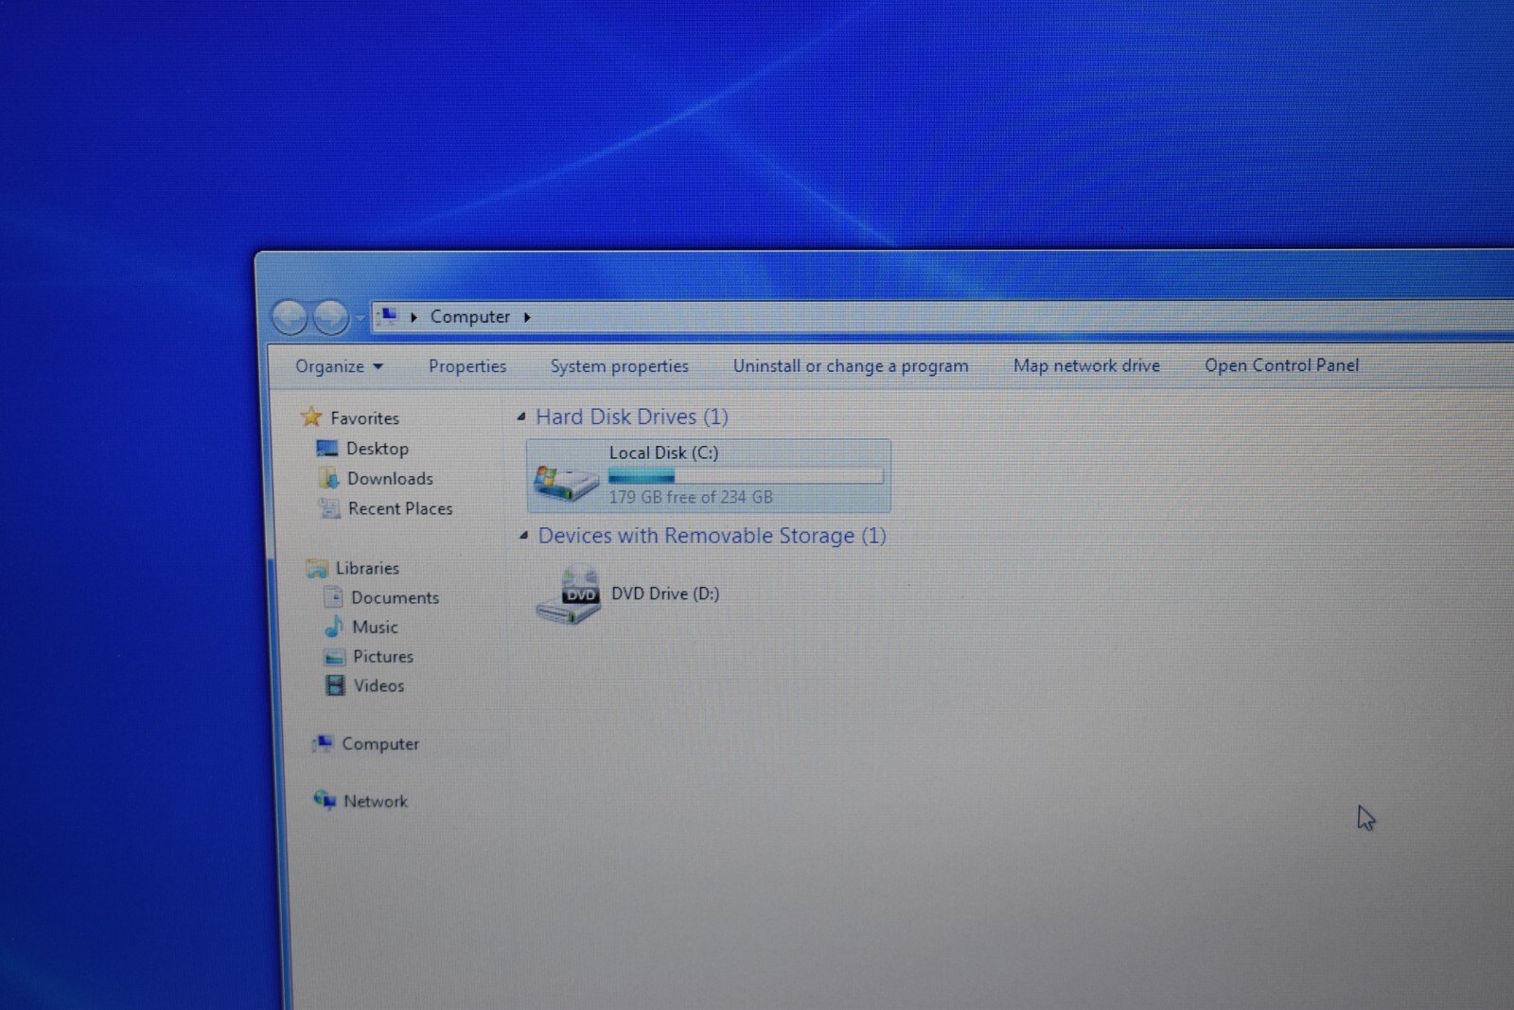1514x1010 pixels.
Task: Collapse Devices with Removable Storage group
Action: tap(523, 536)
